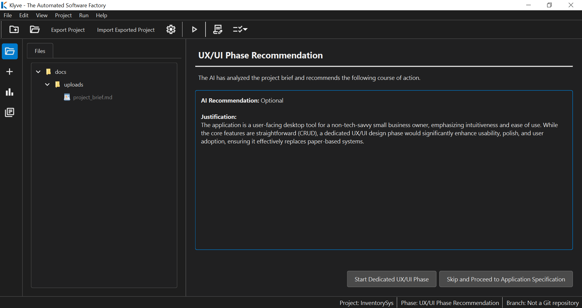Click Start Dedicated UX/UI Phase button
582x308 pixels.
pos(391,279)
